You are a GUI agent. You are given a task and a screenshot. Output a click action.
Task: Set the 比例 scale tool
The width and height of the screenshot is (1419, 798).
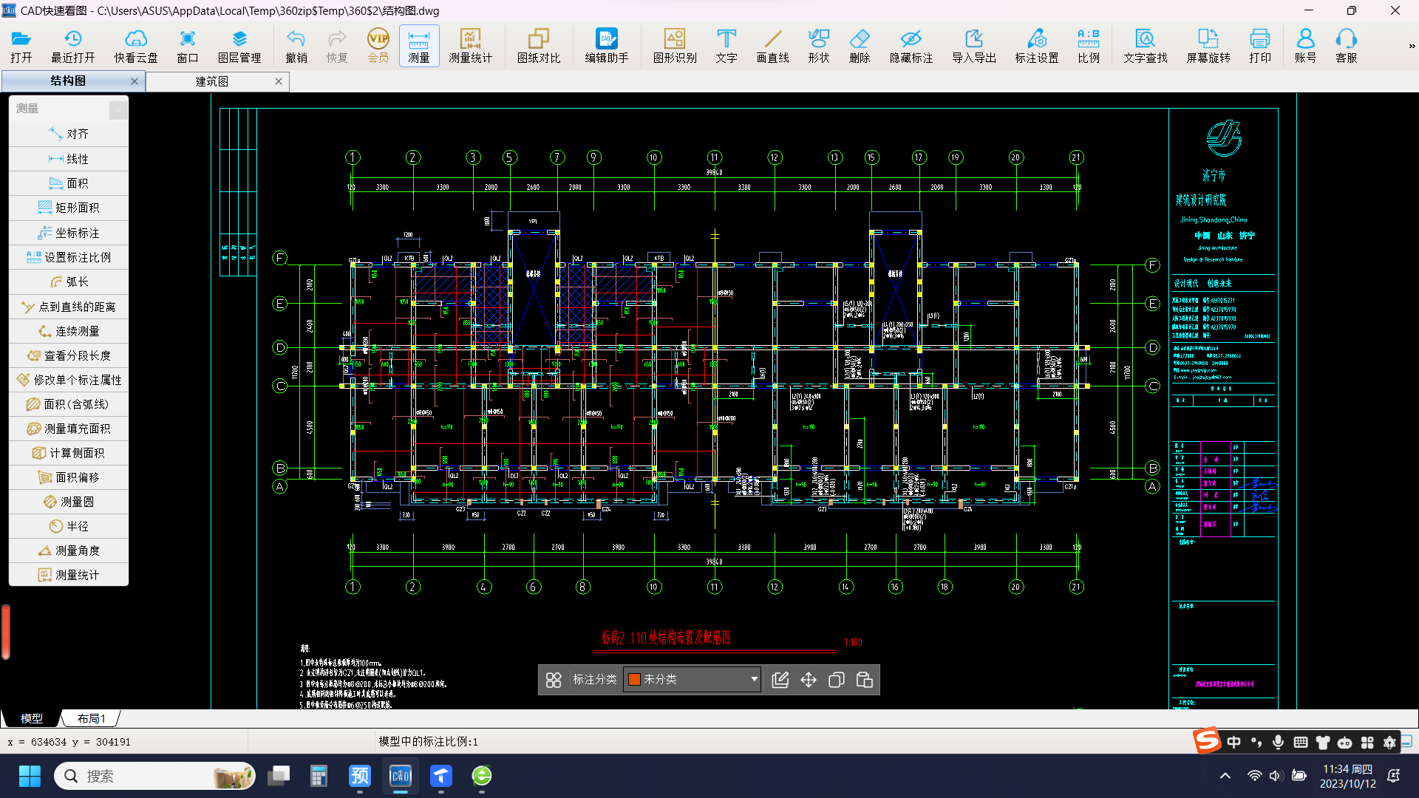point(1089,46)
